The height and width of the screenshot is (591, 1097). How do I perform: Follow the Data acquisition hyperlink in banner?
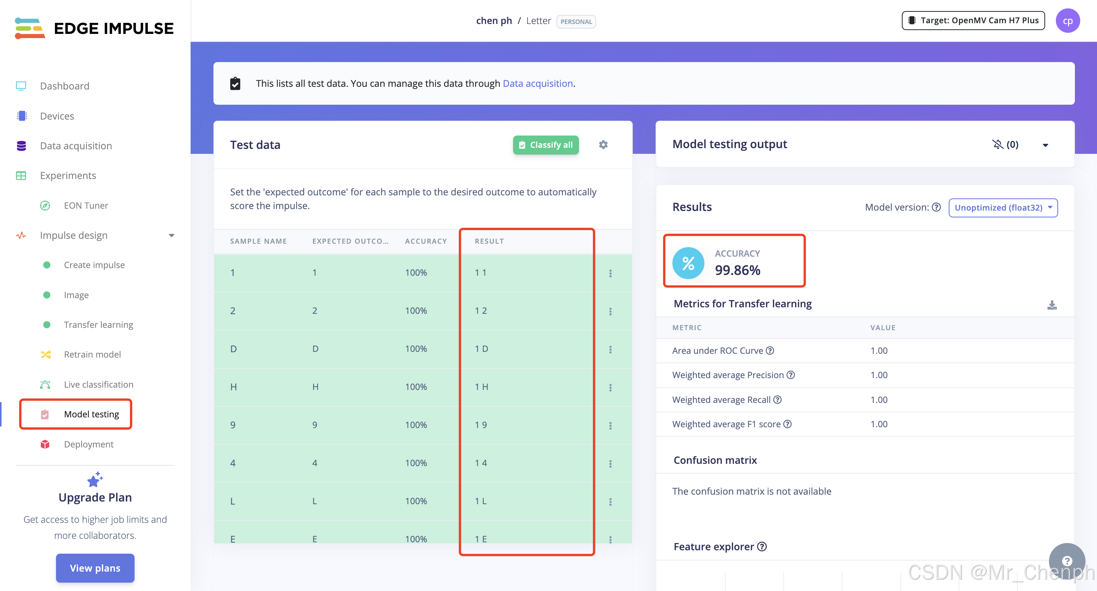coord(537,83)
